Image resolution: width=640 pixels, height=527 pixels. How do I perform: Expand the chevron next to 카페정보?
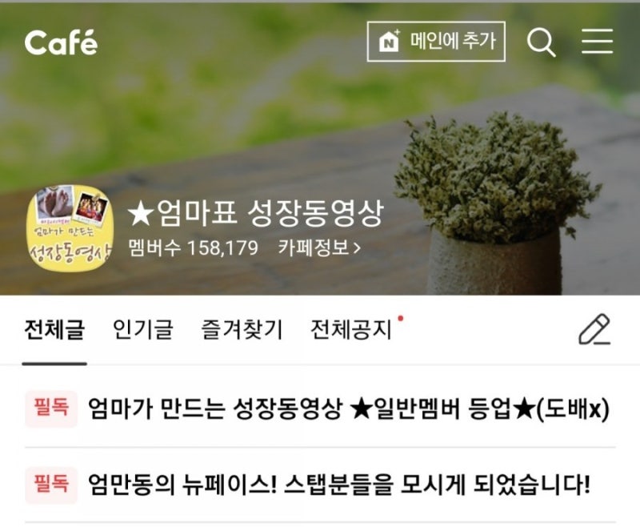[356, 248]
